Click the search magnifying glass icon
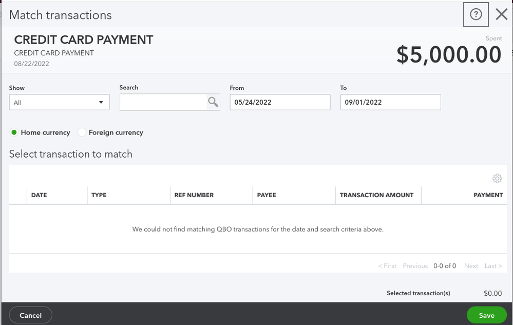Viewport: 513px width, 325px height. pos(213,102)
